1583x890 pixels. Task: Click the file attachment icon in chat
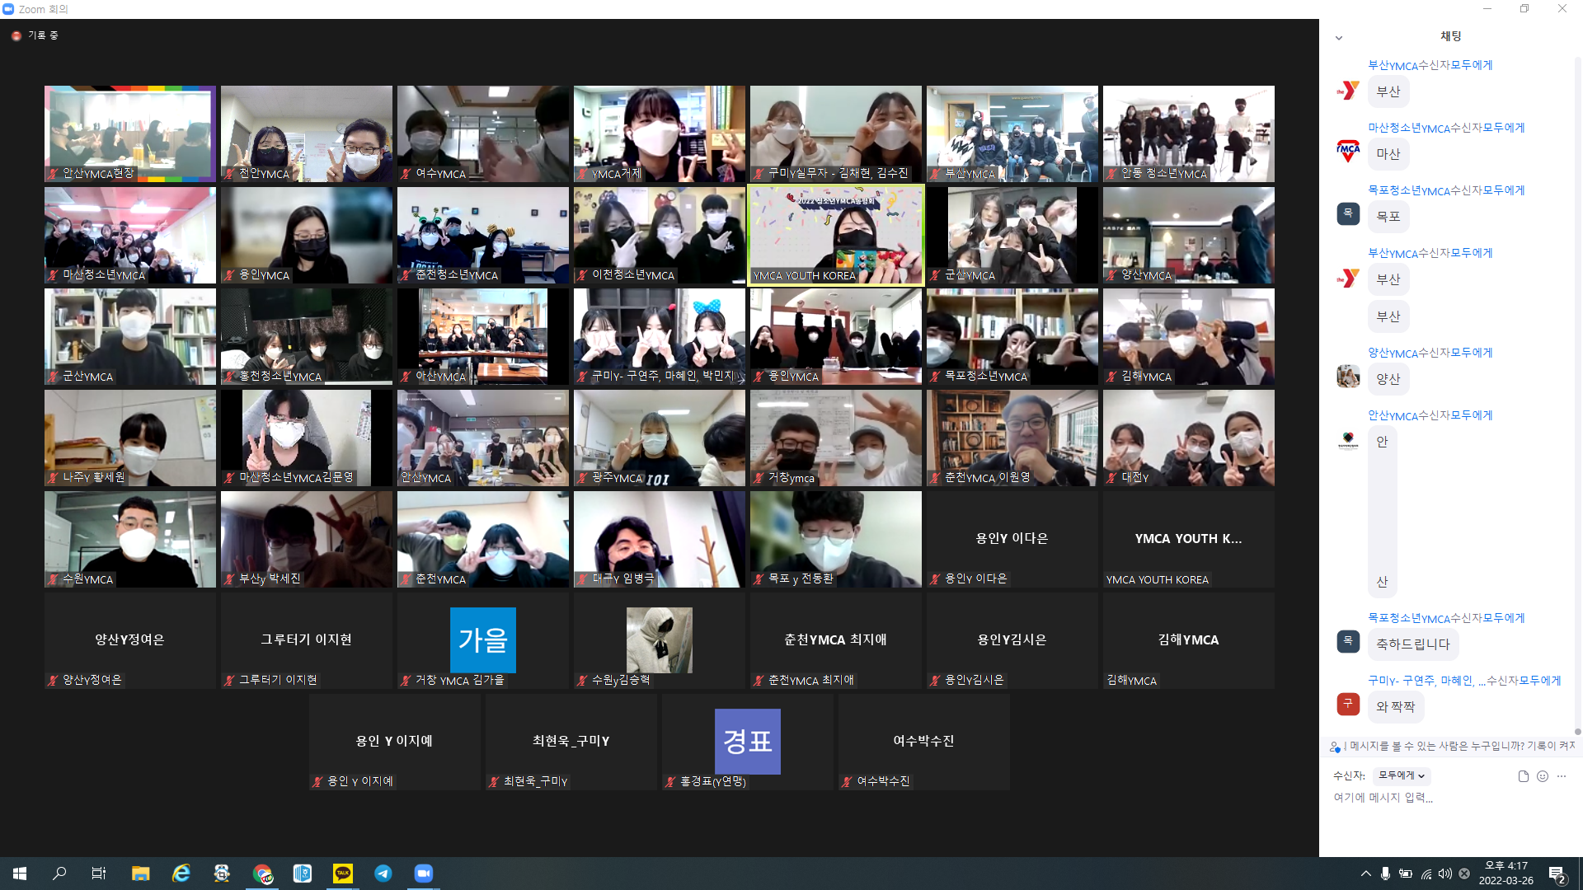click(x=1523, y=776)
